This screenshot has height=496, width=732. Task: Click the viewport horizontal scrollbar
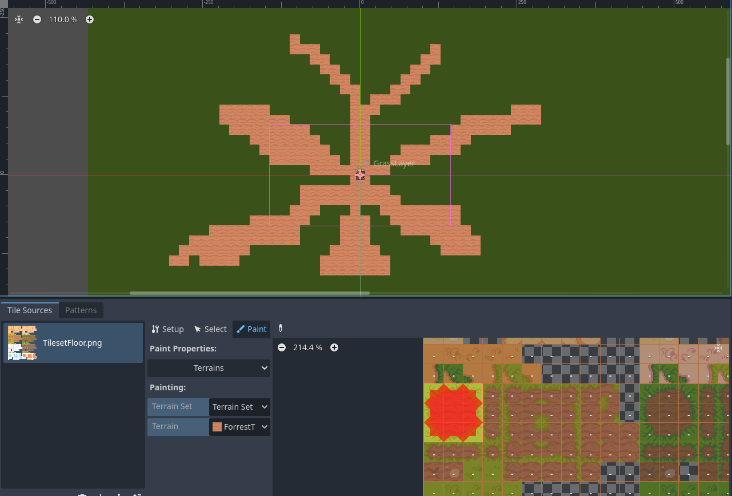pos(249,293)
